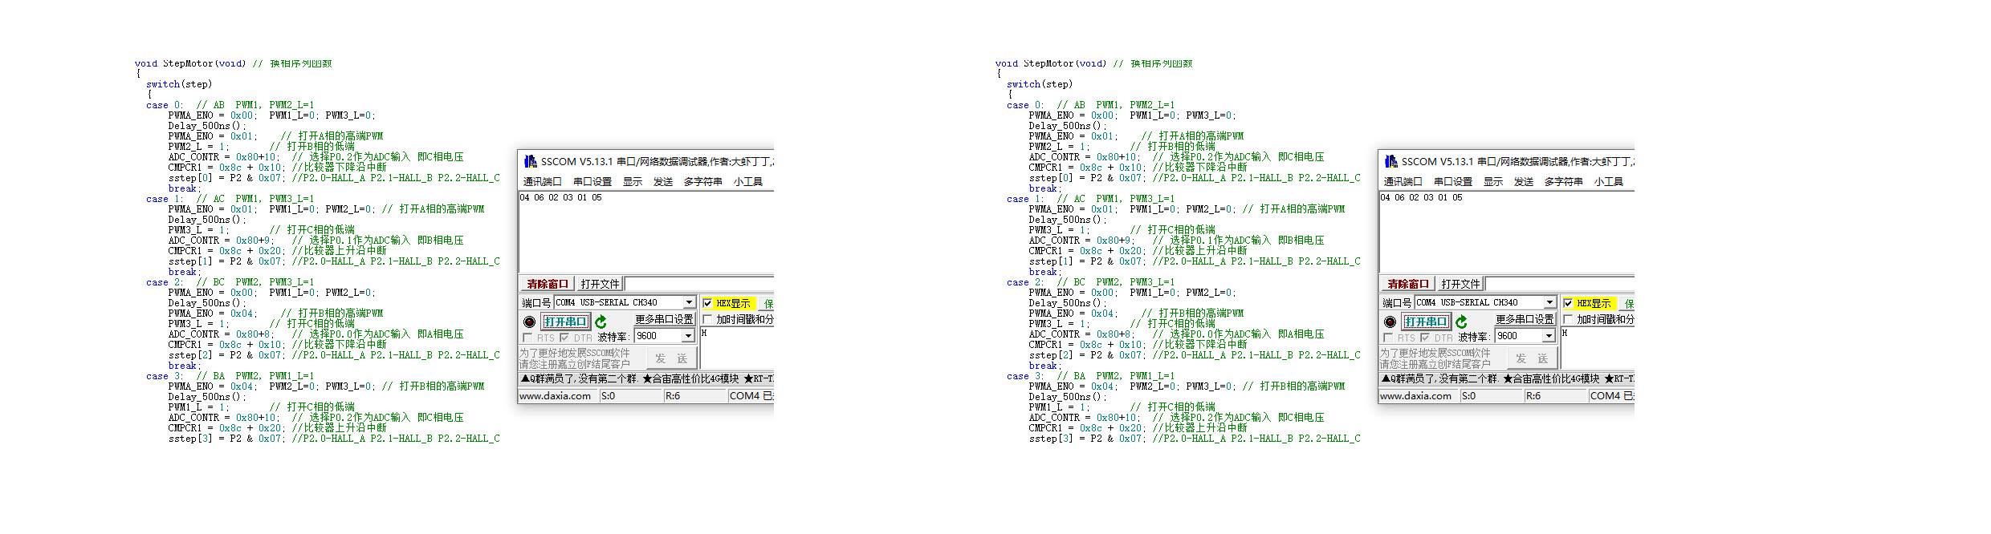1991x534 pixels.
Task: Open the 9600 波特率 dropdown in the left SSCOM window
Action: pos(688,336)
